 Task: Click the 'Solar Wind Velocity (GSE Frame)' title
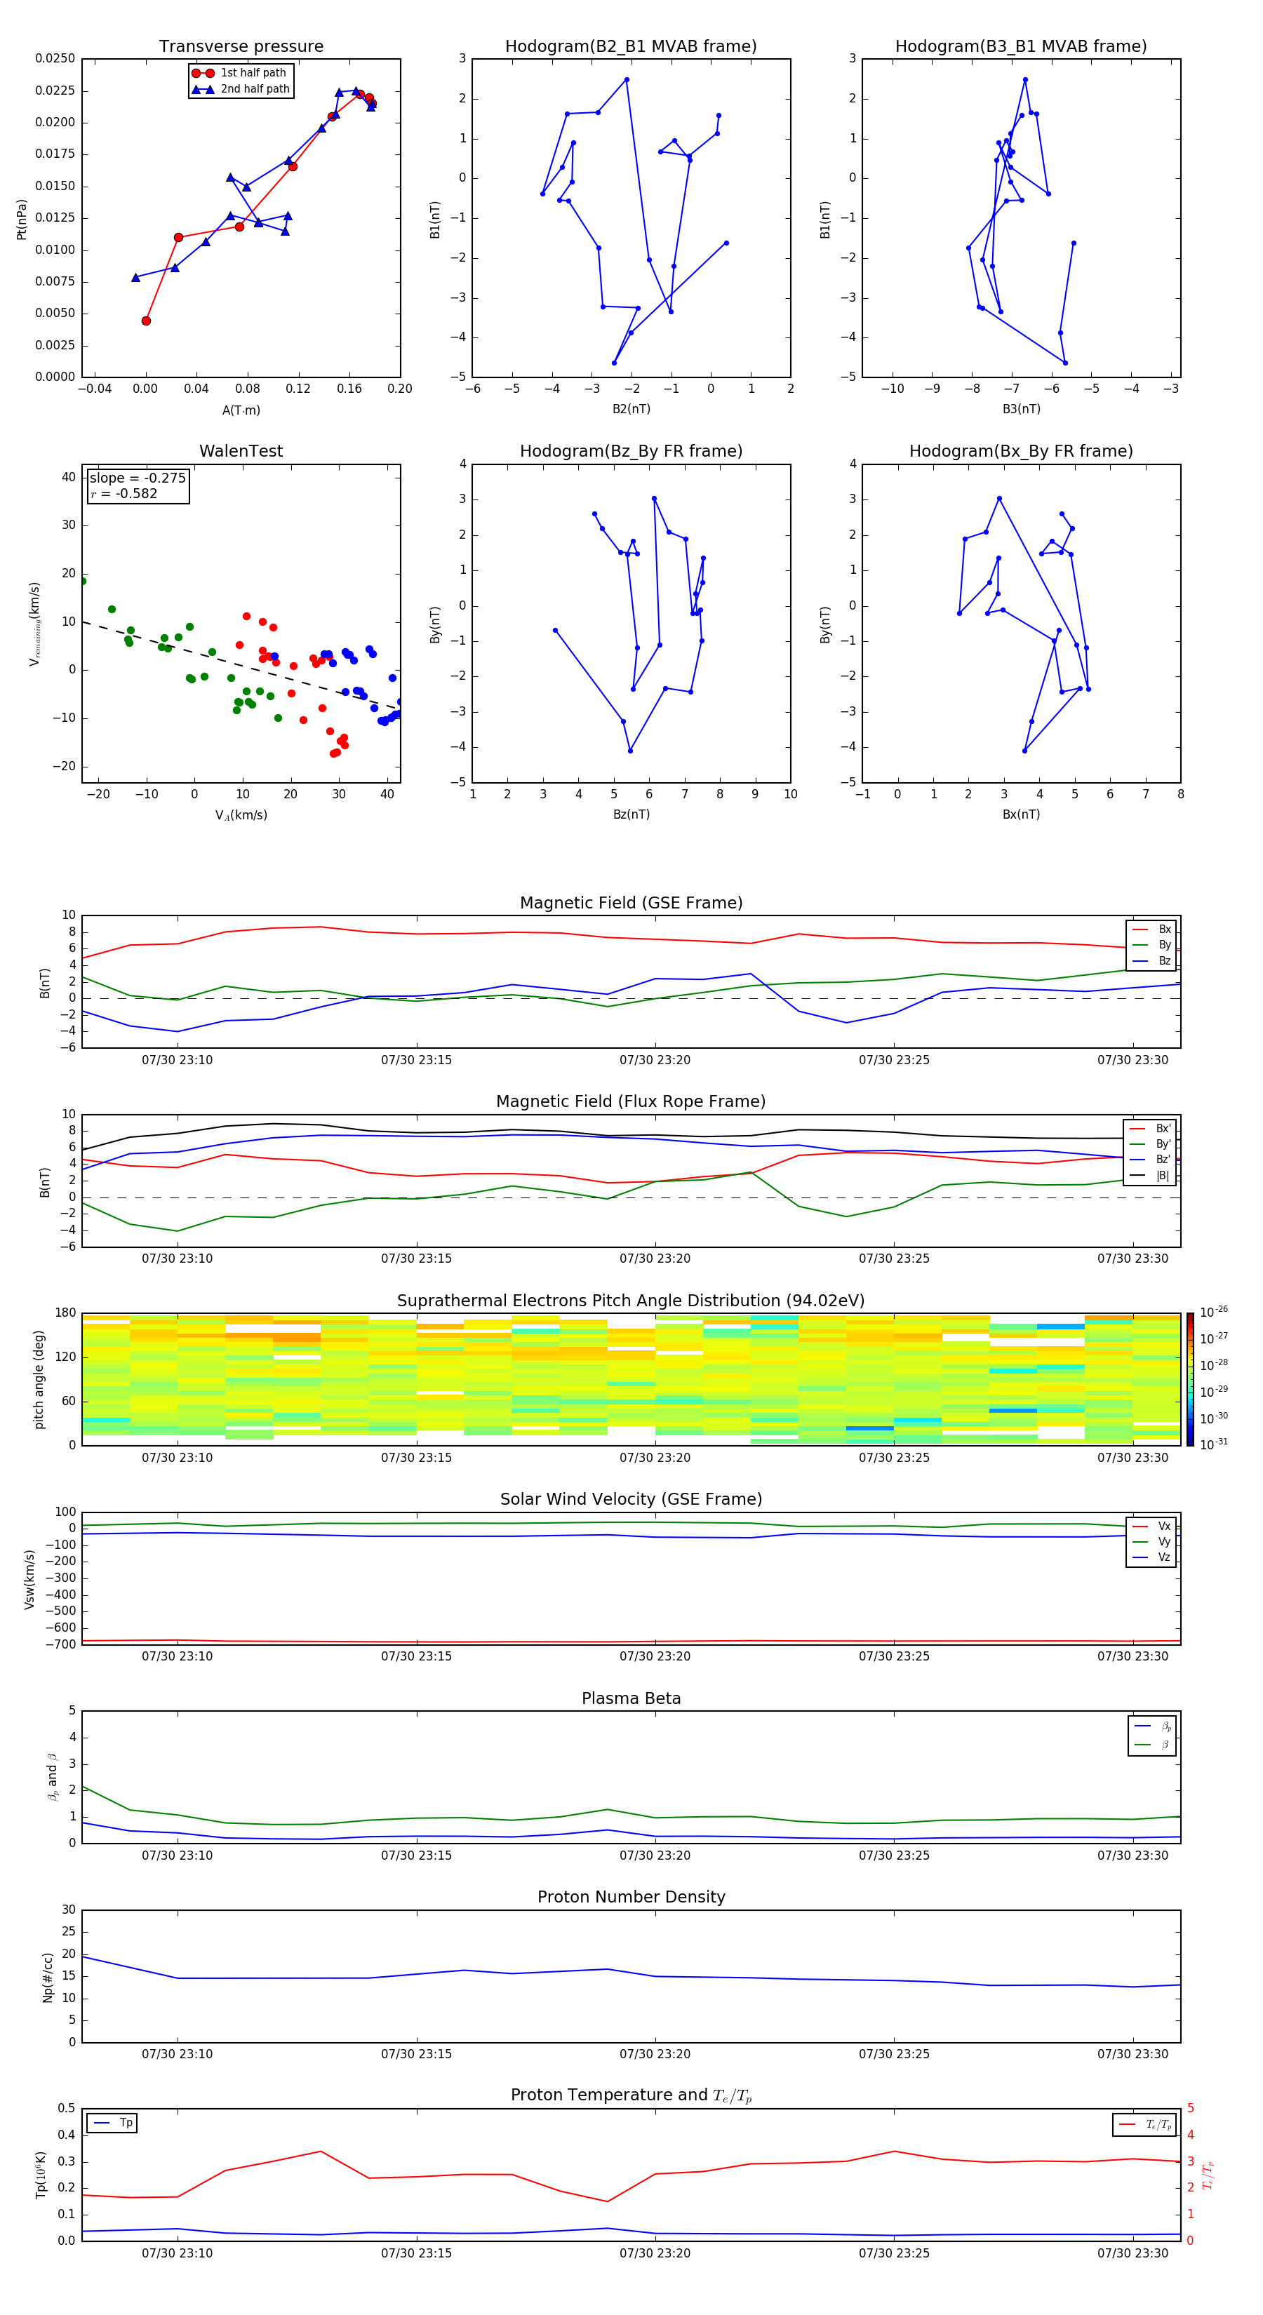[x=631, y=1500]
